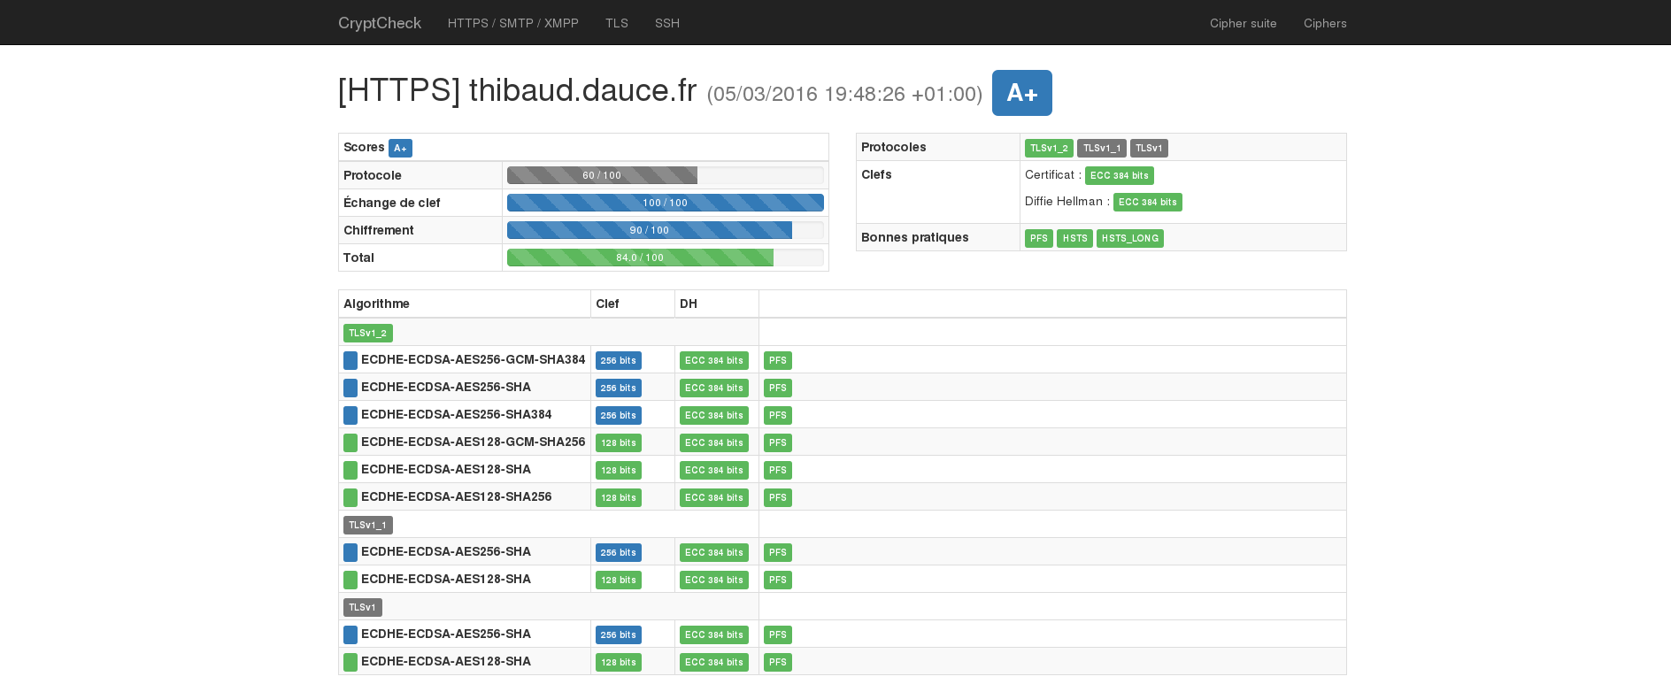Click the Diffie Hellman ECC 384 bits badge
The height and width of the screenshot is (692, 1671).
coord(1147,202)
